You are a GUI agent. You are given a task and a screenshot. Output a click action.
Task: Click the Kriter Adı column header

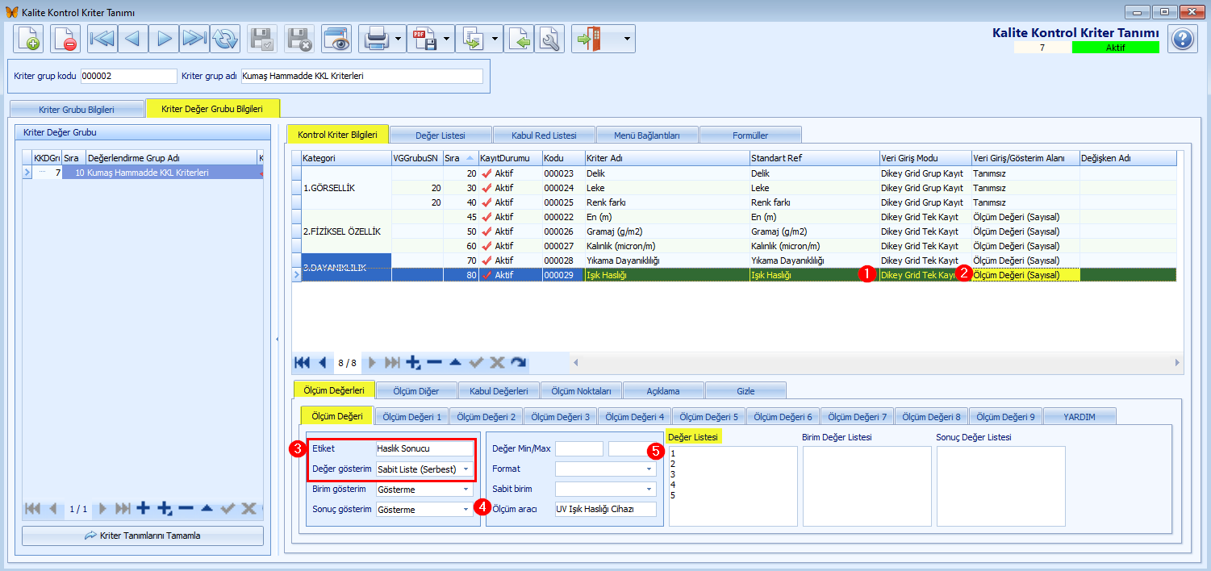click(666, 158)
